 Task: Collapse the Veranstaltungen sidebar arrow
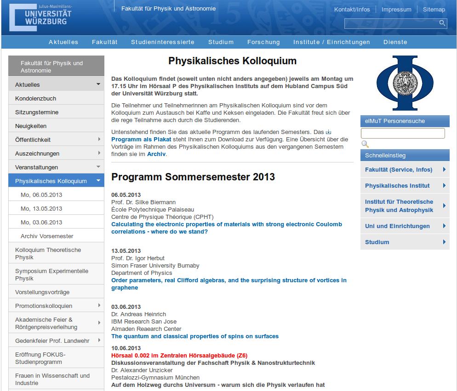click(x=98, y=167)
